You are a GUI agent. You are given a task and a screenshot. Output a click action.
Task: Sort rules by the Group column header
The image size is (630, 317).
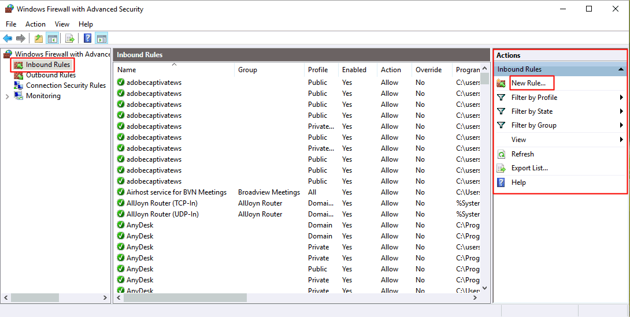click(x=269, y=70)
